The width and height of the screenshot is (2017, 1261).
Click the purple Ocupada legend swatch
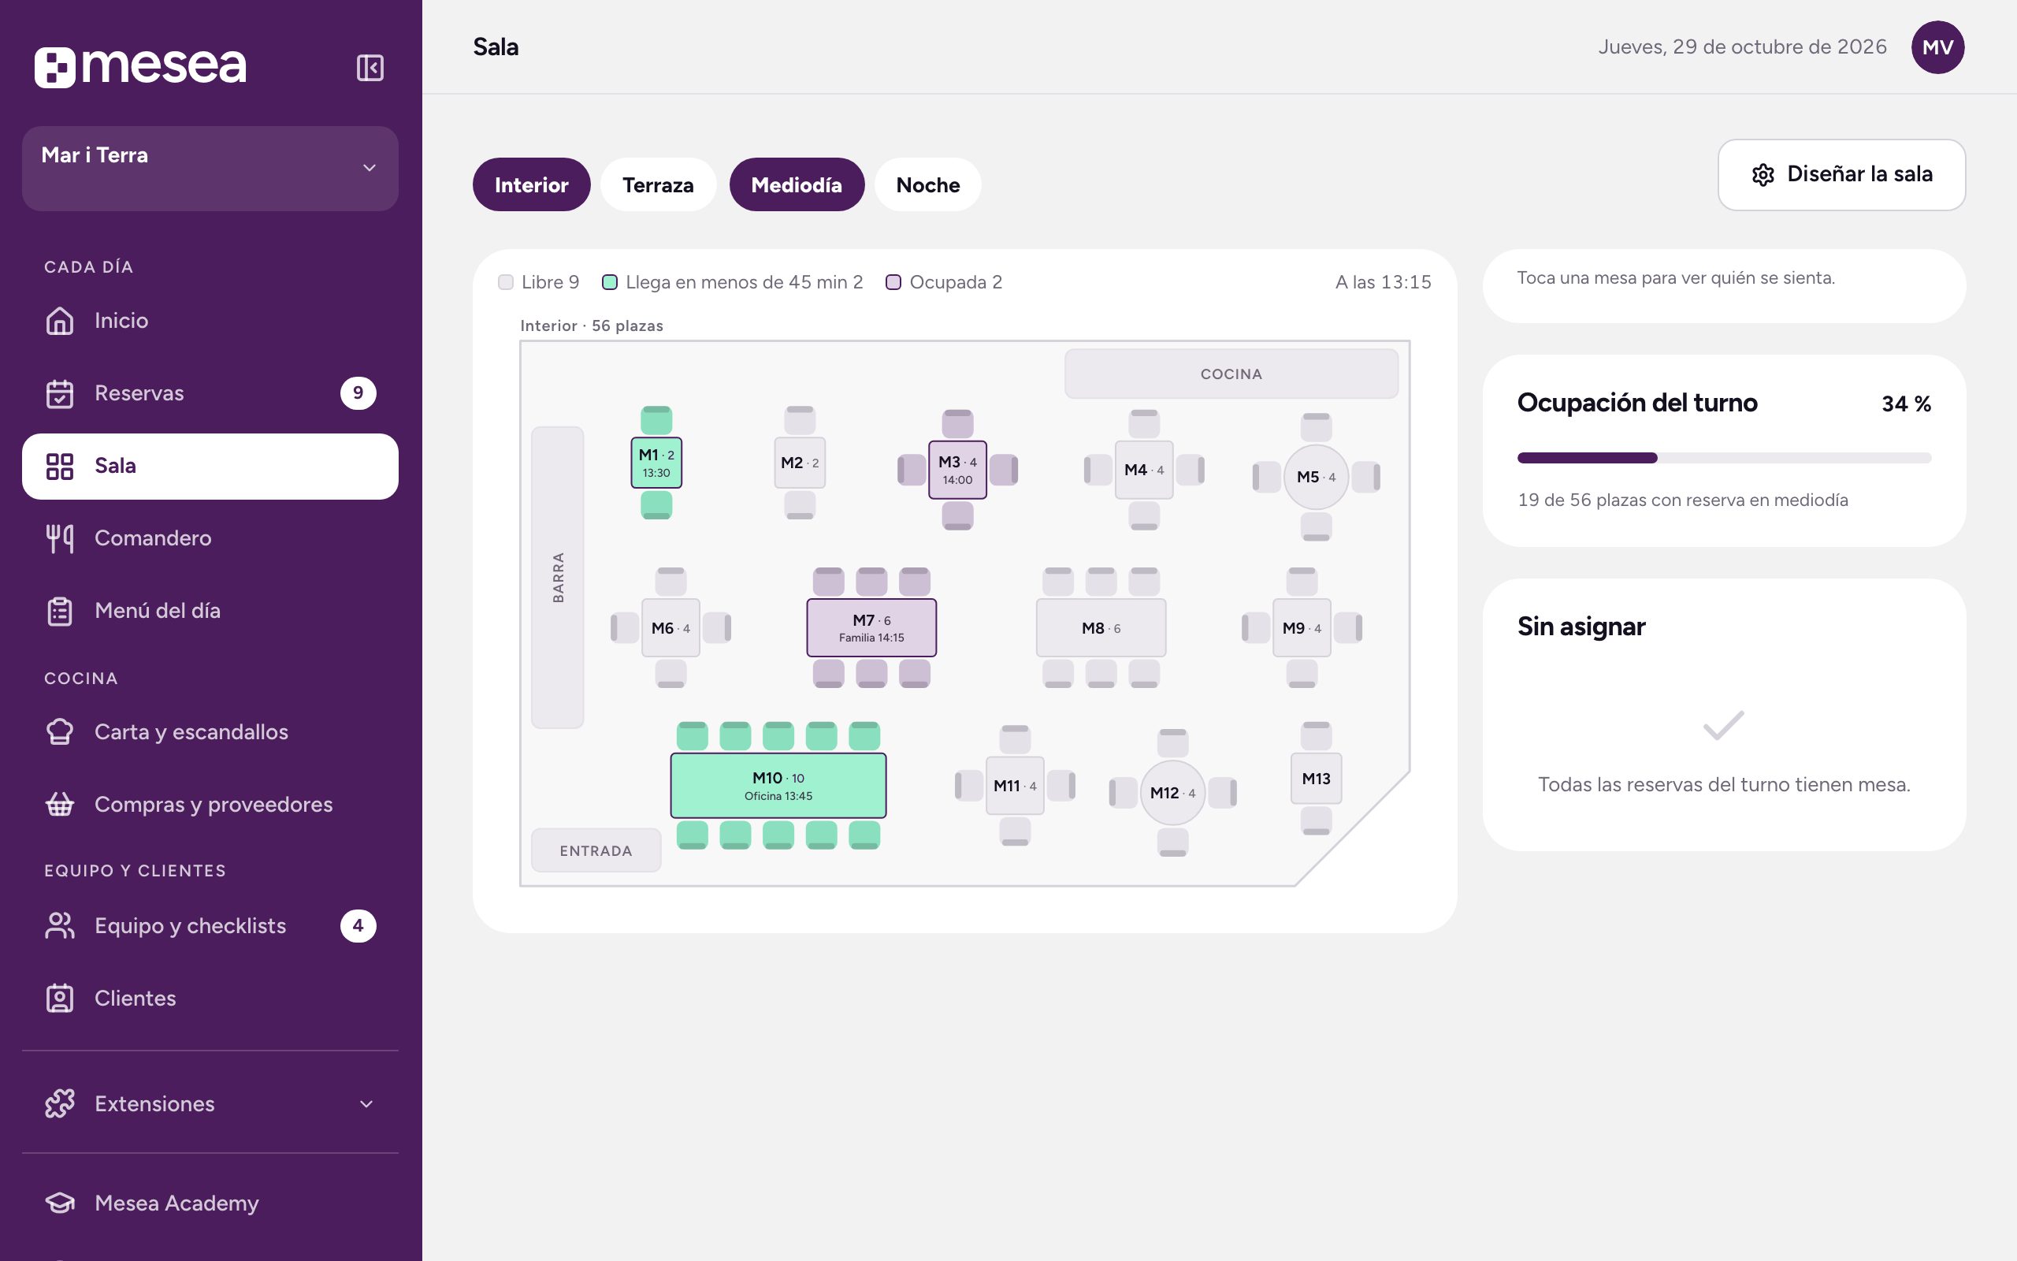pyautogui.click(x=893, y=283)
